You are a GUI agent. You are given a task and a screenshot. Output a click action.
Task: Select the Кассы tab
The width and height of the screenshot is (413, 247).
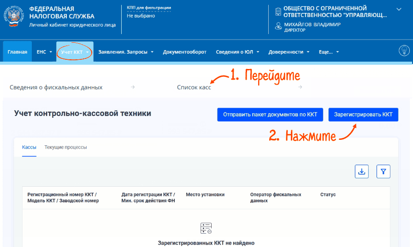(29, 147)
